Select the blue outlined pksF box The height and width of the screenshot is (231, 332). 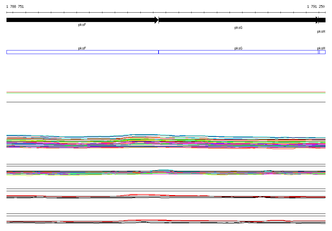coord(82,52)
